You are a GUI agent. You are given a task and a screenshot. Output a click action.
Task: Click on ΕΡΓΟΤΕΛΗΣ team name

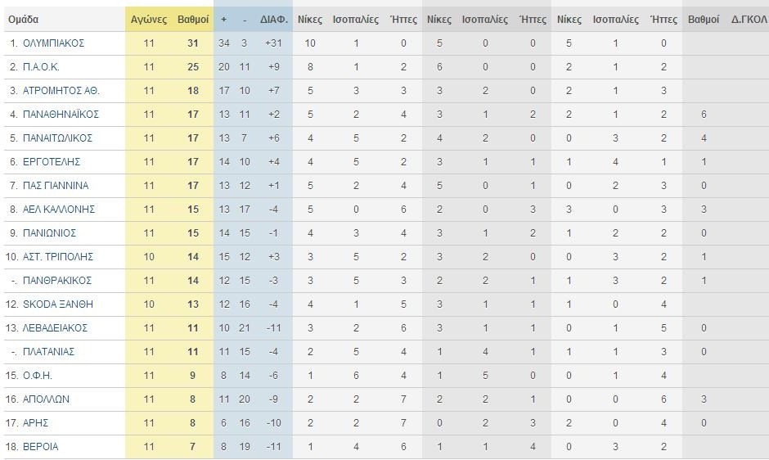pos(52,162)
